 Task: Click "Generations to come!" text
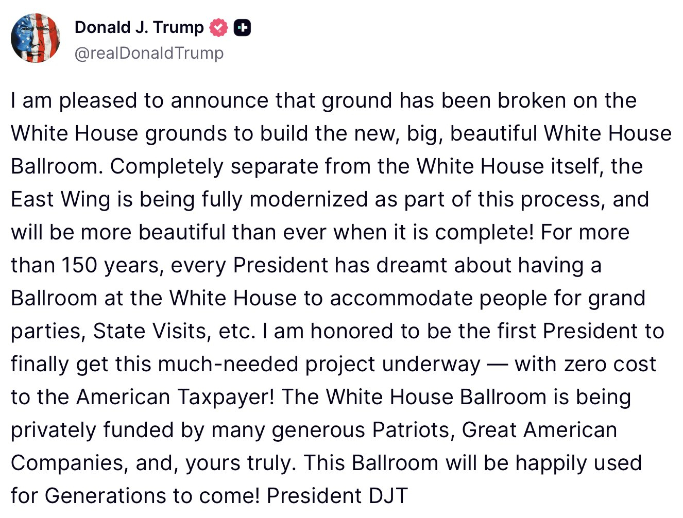coord(152,496)
